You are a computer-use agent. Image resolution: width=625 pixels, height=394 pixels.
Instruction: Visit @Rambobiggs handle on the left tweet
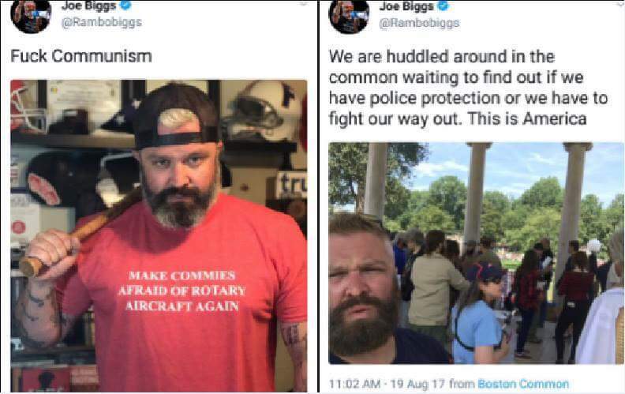pos(95,22)
